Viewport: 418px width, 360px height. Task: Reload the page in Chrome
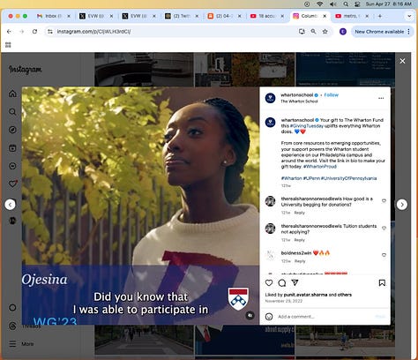(x=34, y=32)
